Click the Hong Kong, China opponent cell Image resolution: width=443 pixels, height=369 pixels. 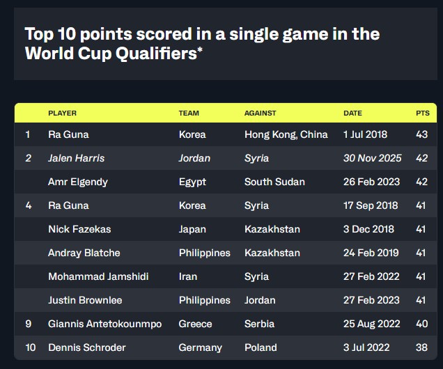286,134
